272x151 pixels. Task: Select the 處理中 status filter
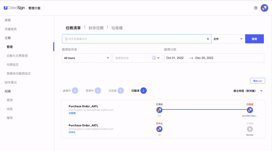point(70,91)
